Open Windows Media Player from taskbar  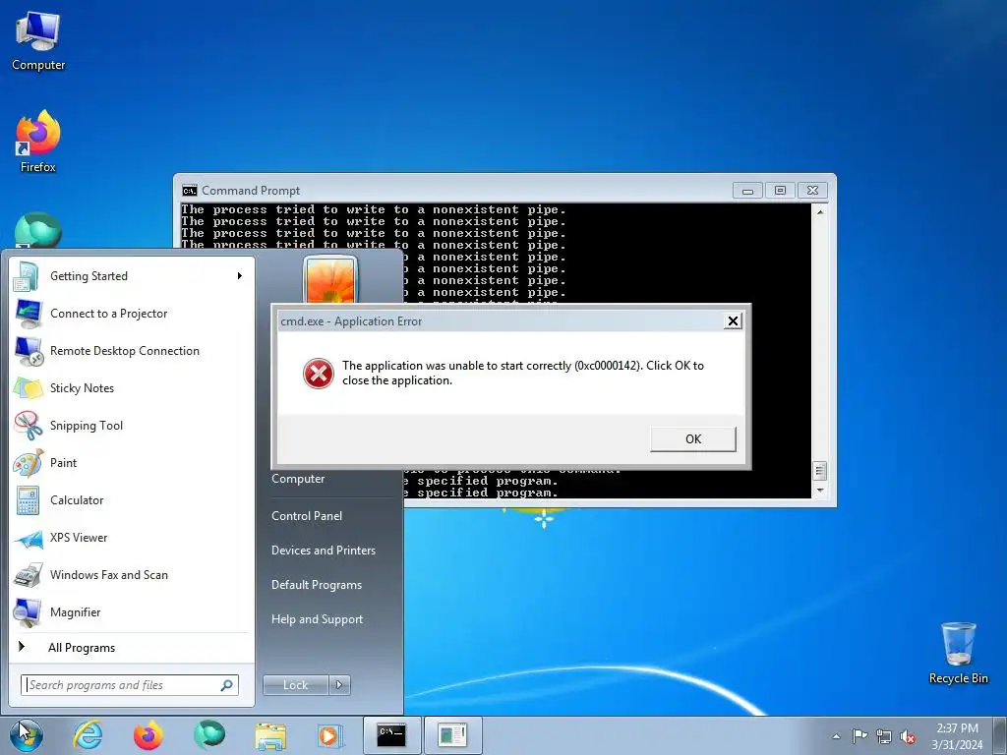point(330,735)
